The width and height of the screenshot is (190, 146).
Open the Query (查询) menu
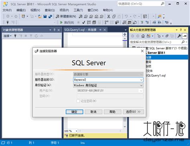(x=50, y=10)
